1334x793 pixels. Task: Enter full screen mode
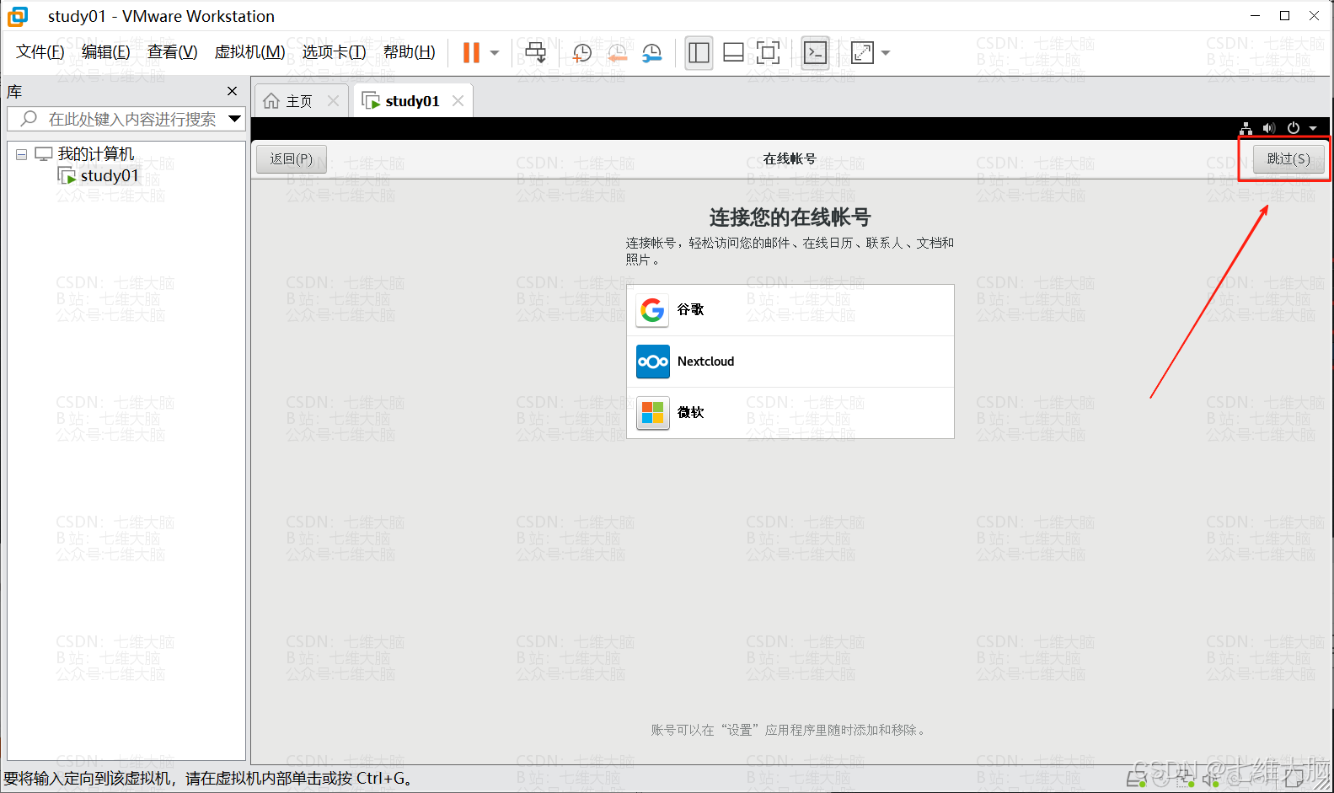point(768,53)
